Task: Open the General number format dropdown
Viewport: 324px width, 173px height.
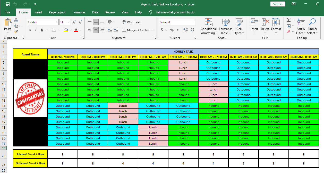Action: pos(193,22)
